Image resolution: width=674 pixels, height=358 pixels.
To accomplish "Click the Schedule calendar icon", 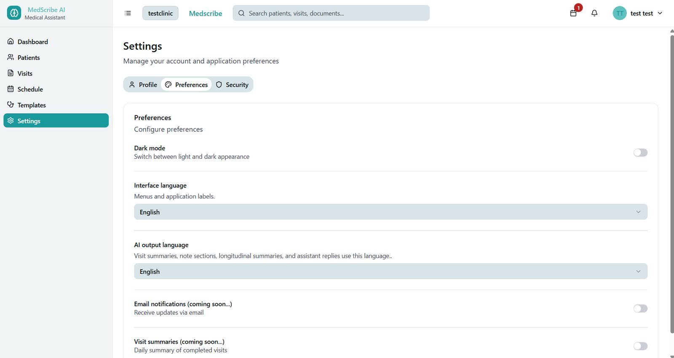I will pos(11,89).
